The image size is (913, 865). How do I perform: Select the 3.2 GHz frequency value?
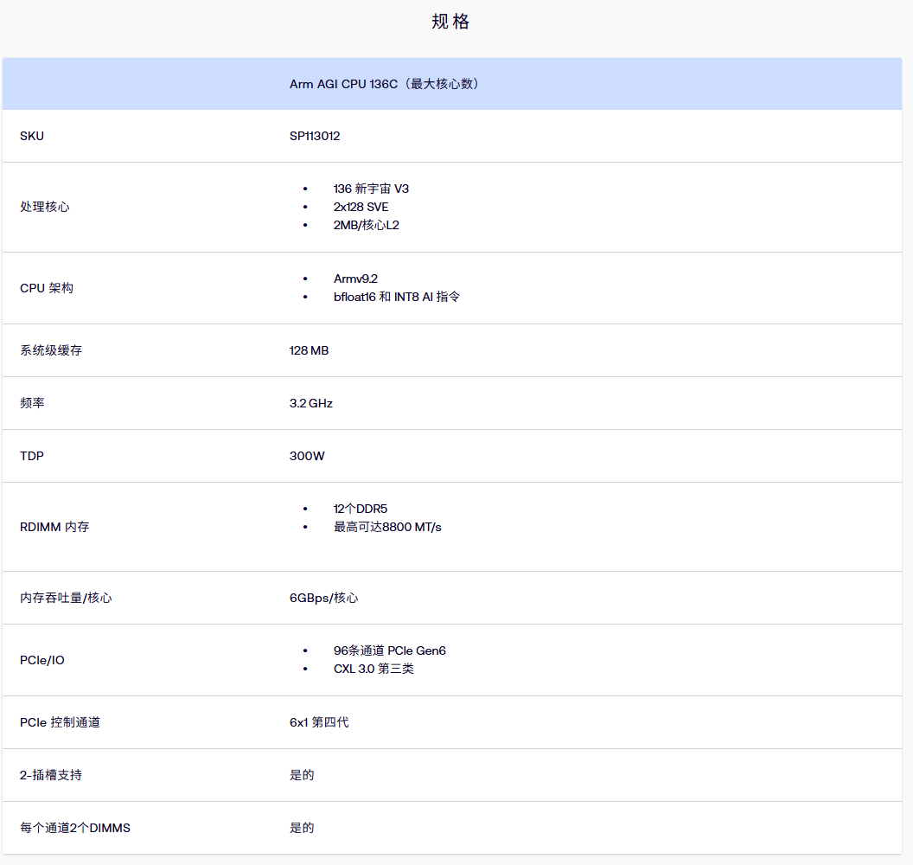click(310, 403)
